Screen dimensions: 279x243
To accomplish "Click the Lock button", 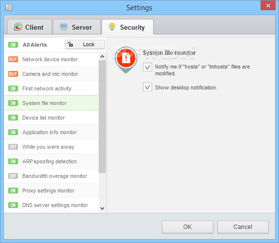I will pos(85,44).
